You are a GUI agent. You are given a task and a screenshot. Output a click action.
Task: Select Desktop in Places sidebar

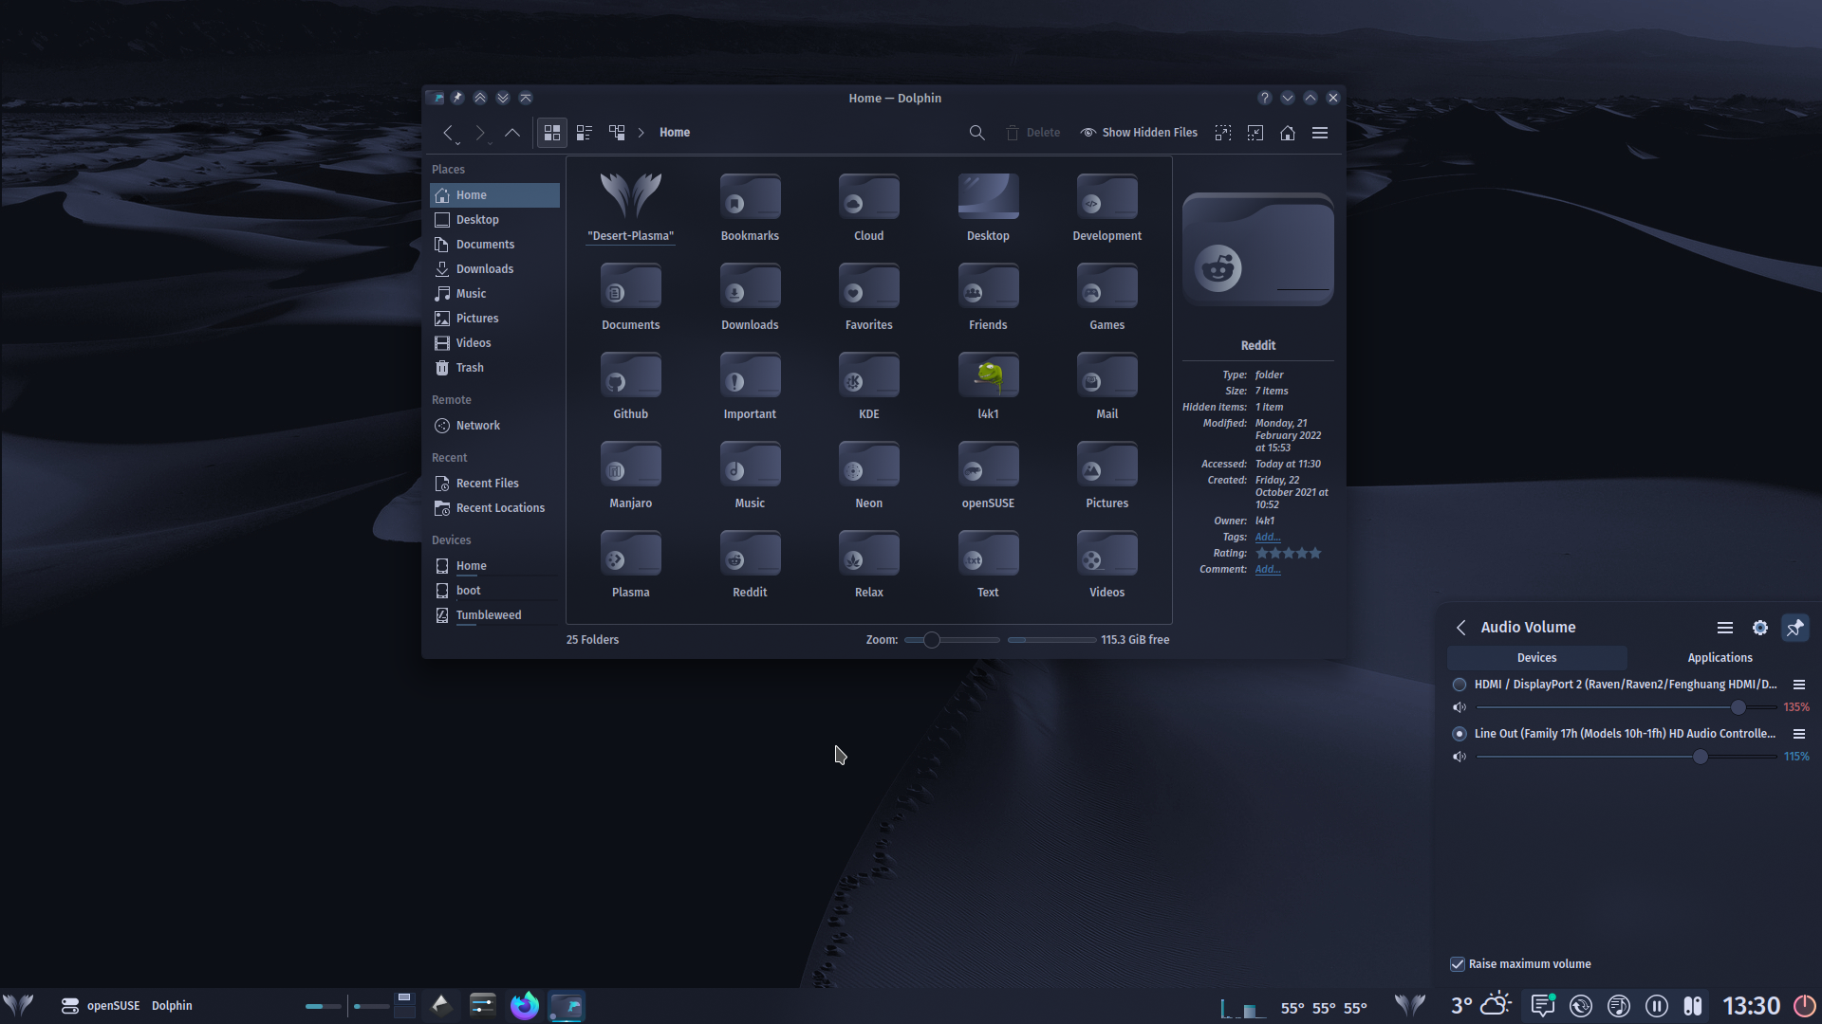click(x=494, y=220)
